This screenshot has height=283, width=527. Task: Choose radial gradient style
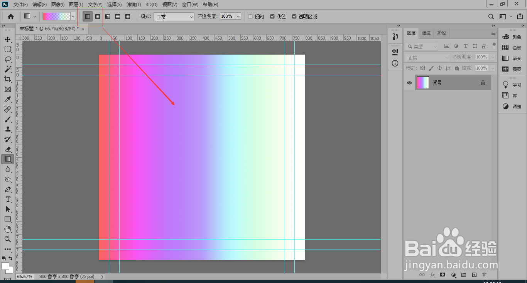[x=98, y=17]
